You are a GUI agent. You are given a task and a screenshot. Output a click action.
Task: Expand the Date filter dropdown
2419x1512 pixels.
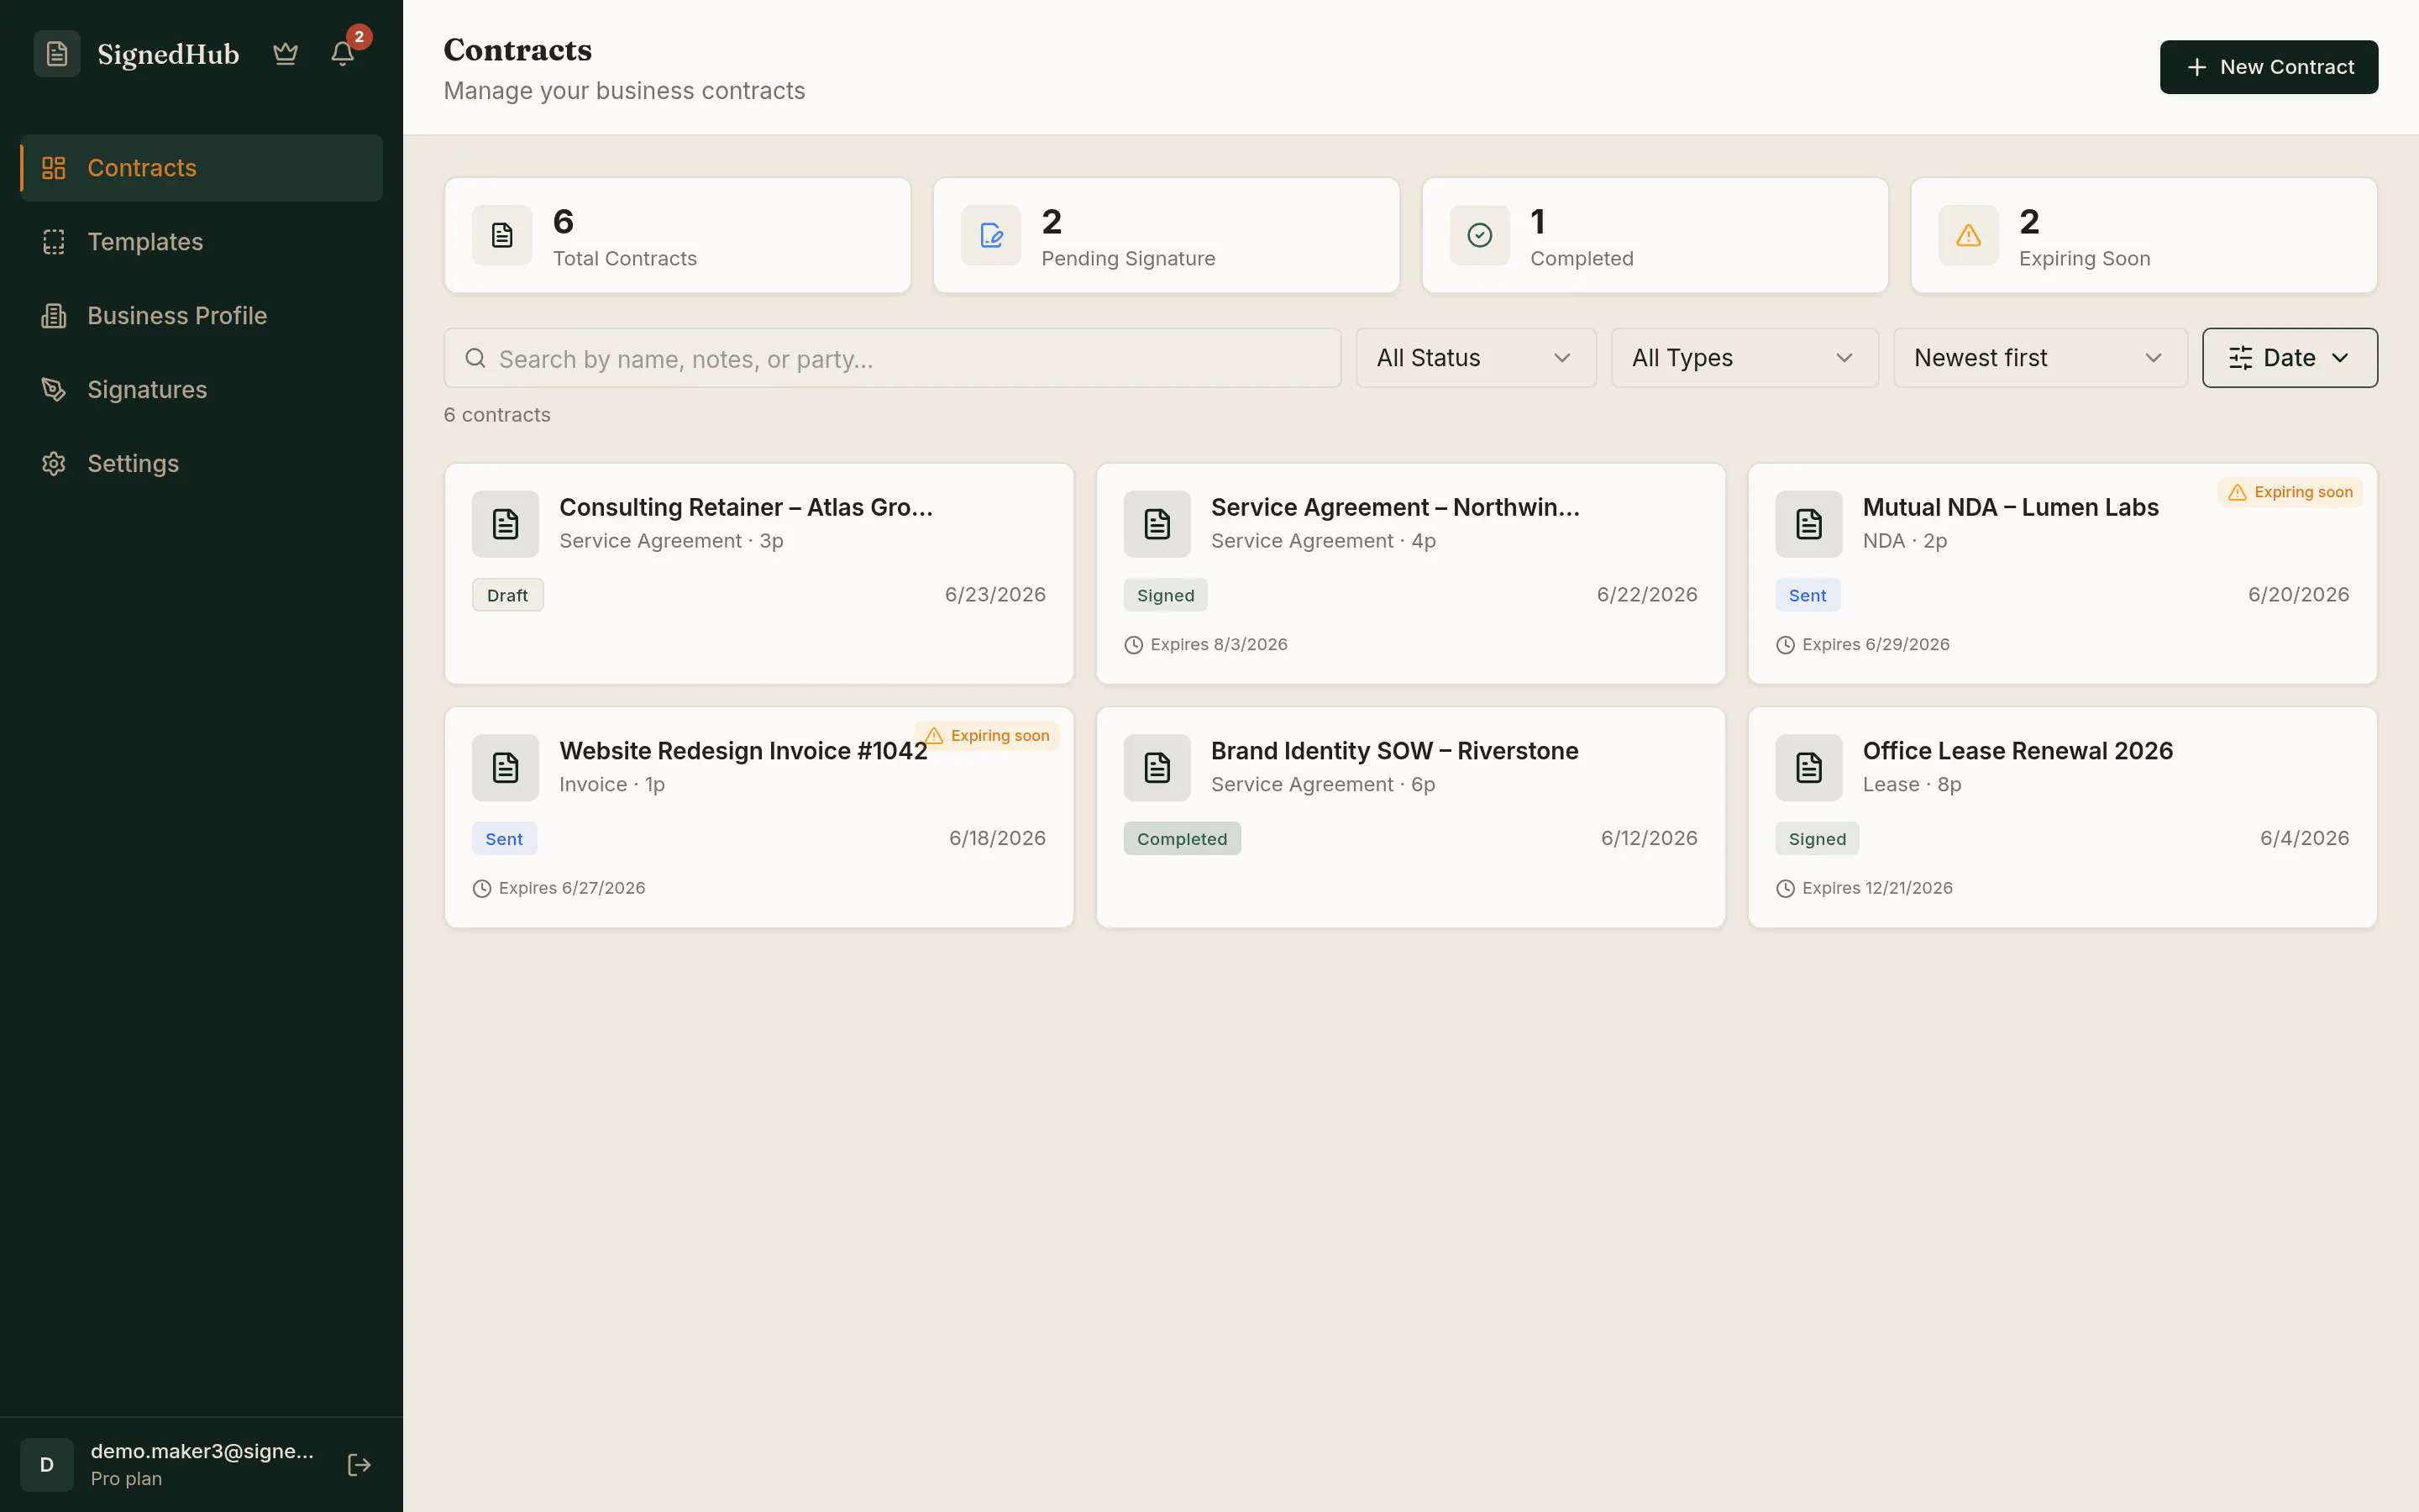(x=2290, y=358)
